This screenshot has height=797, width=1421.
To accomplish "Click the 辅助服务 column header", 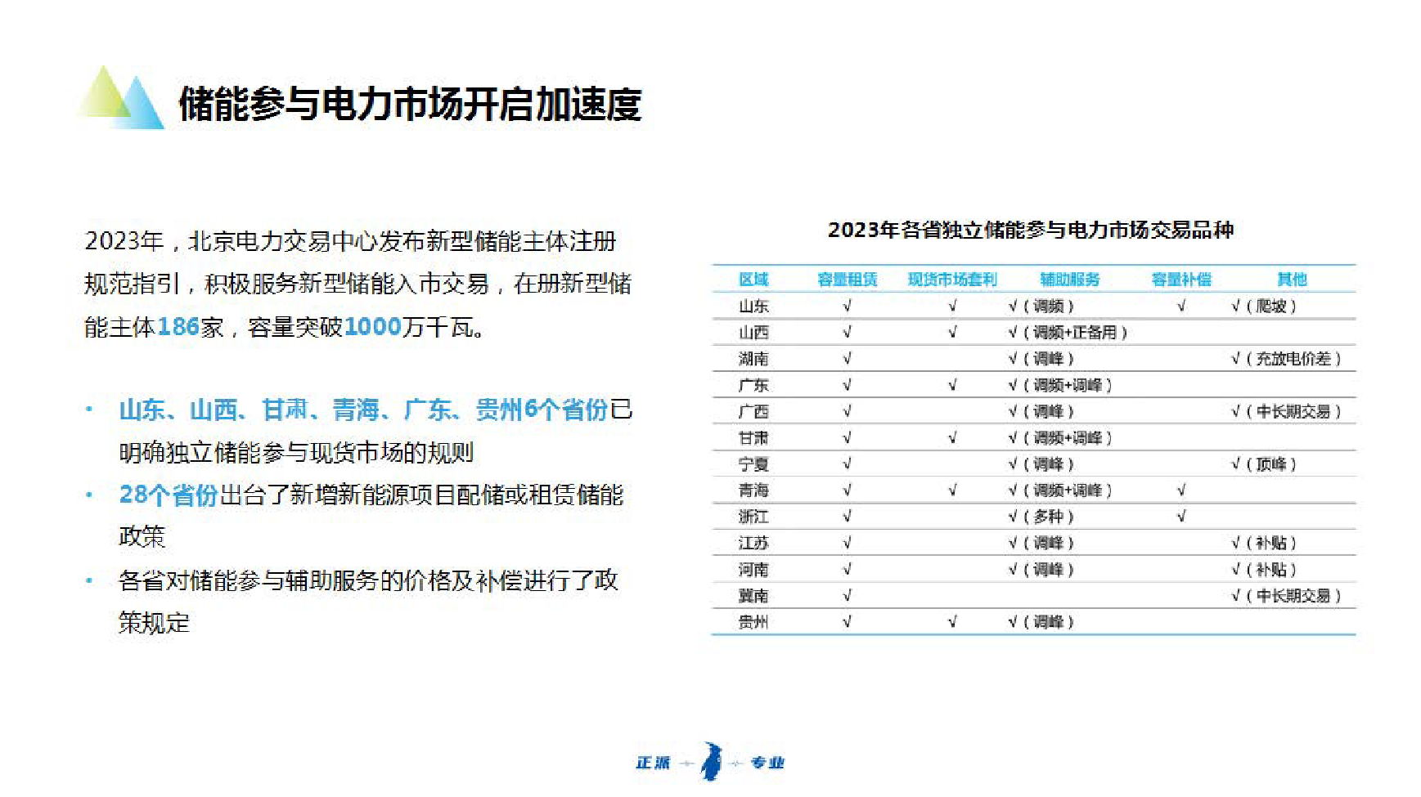I will pos(1069,280).
